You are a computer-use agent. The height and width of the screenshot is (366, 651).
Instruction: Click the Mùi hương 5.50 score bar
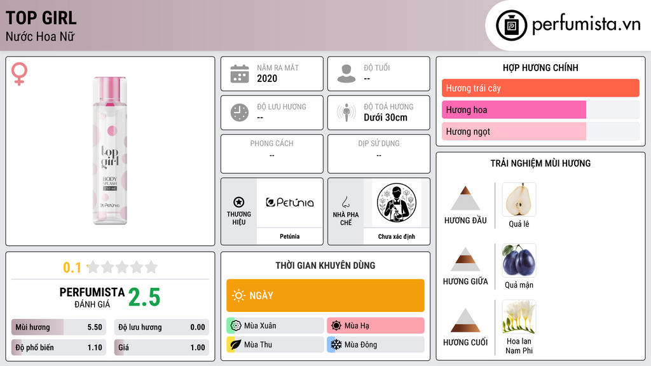[59, 327]
